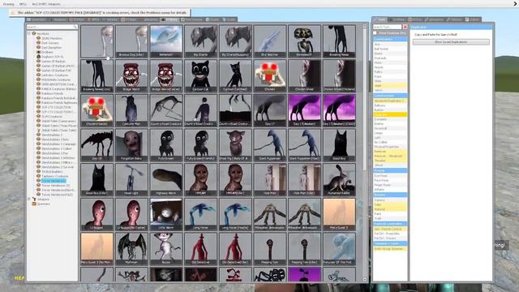This screenshot has height=292, width=519.
Task: Select the Weld tool
Action: [390, 86]
